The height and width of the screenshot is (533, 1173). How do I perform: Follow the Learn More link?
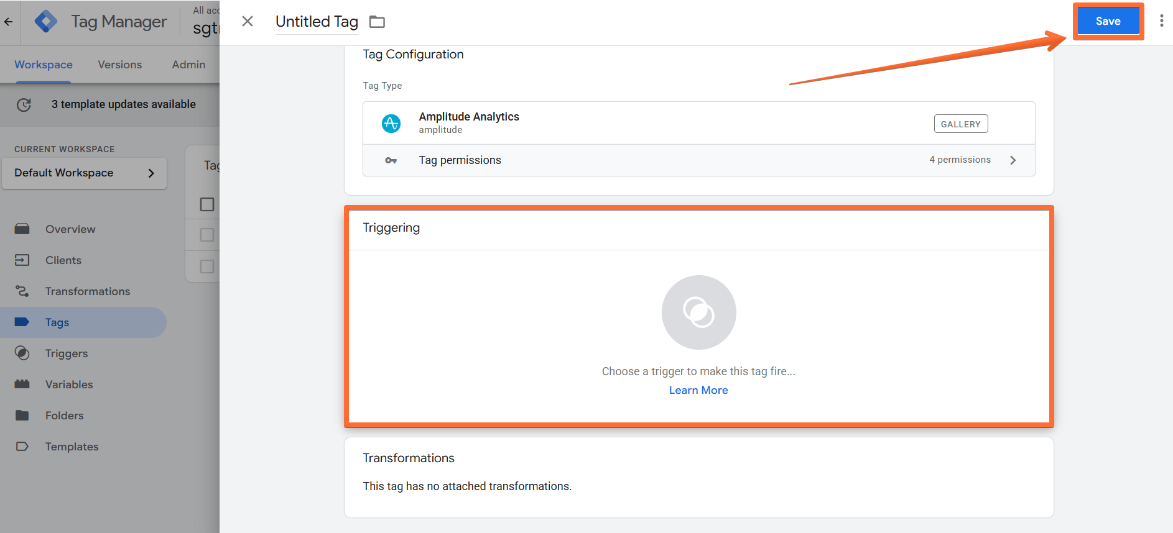tap(698, 390)
